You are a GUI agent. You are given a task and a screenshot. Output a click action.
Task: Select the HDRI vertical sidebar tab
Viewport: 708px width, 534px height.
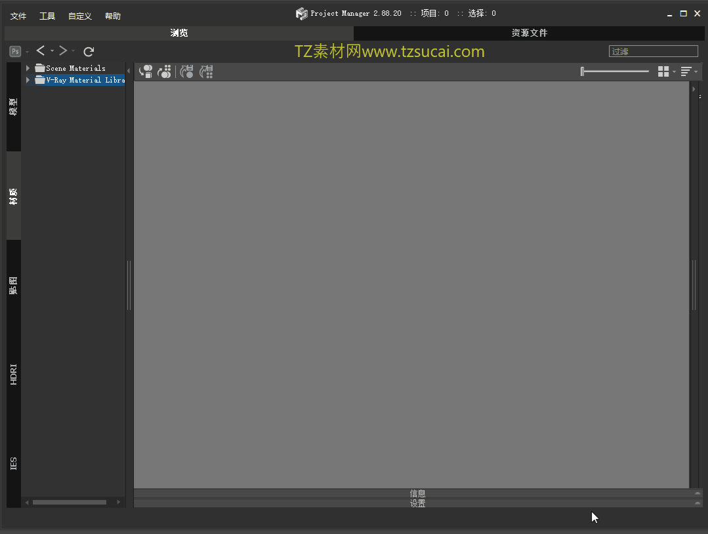(x=14, y=374)
